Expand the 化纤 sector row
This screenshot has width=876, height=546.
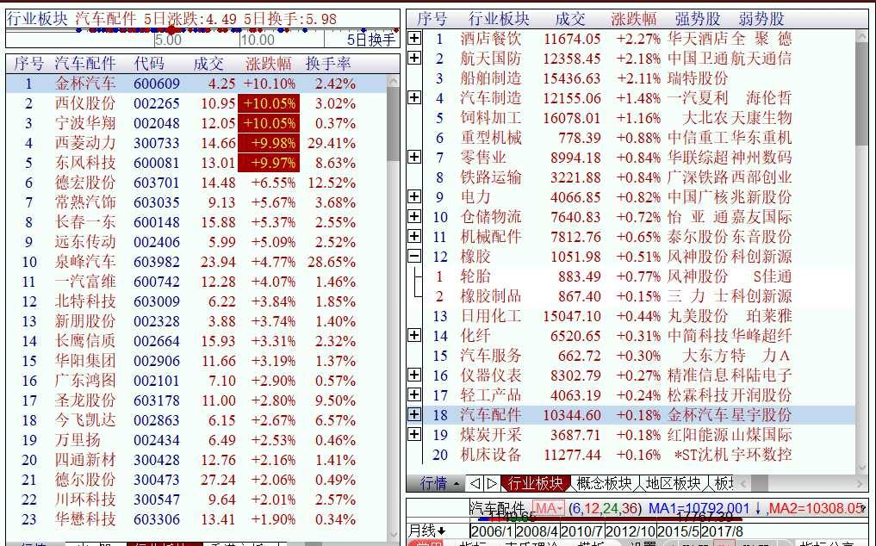click(x=414, y=335)
